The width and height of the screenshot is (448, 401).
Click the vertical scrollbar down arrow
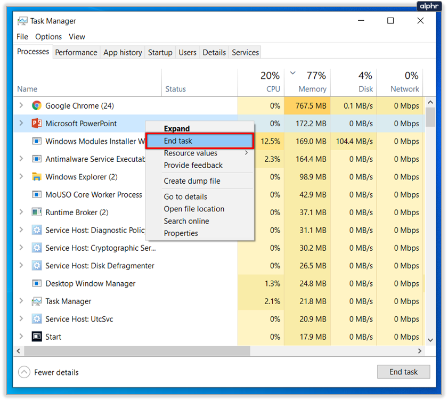tap(430, 340)
